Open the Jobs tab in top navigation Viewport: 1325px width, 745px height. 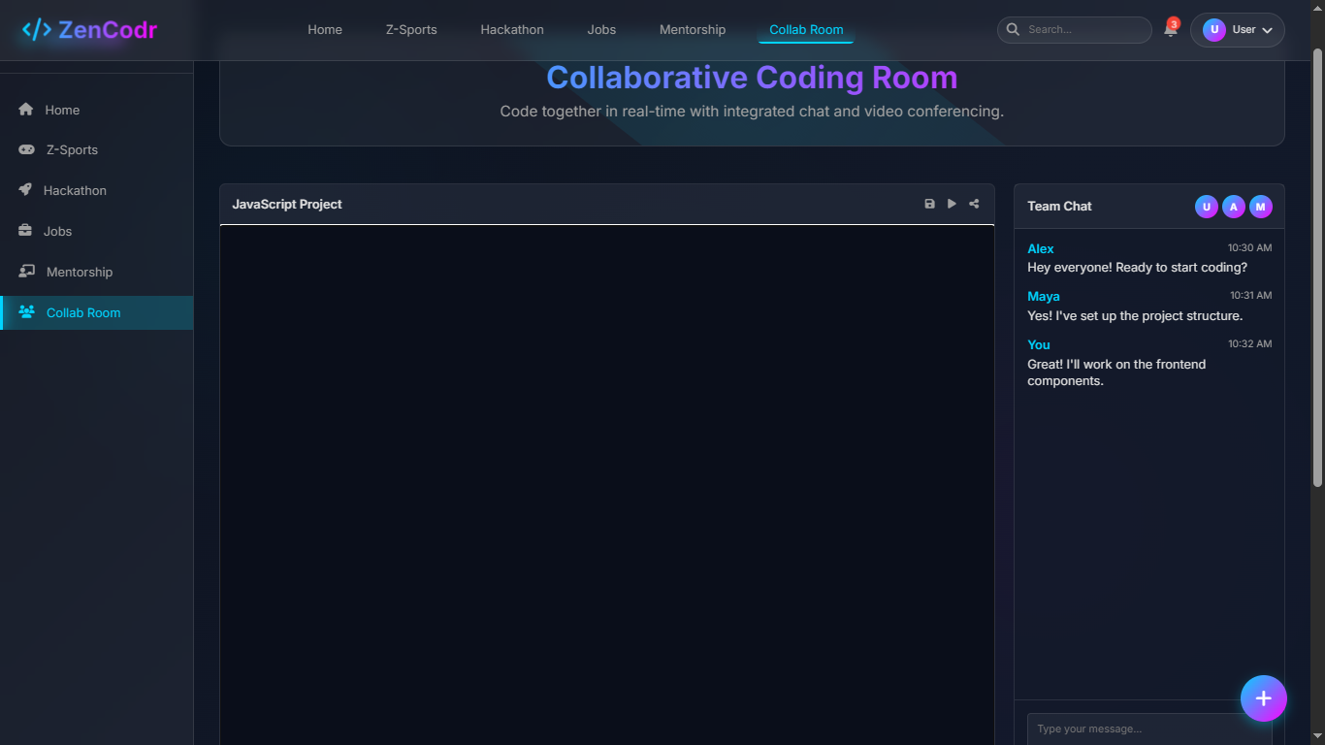(x=601, y=30)
